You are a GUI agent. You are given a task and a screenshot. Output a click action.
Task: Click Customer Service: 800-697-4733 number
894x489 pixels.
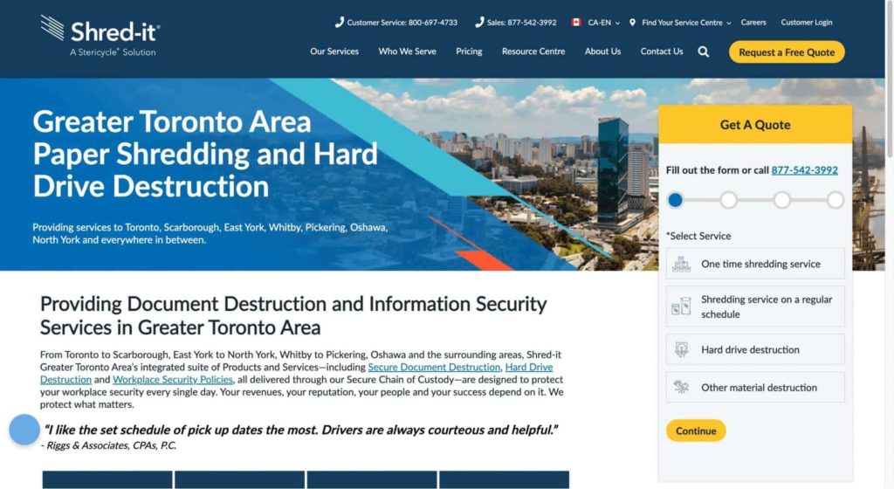coord(402,22)
